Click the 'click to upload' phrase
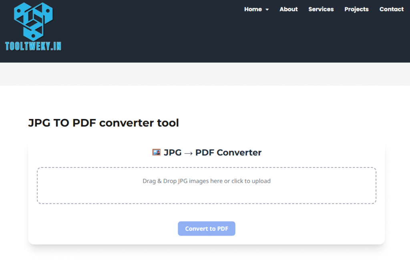 pos(251,181)
